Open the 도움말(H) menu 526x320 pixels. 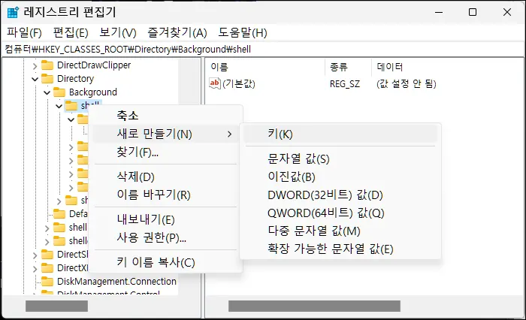pyautogui.click(x=243, y=32)
